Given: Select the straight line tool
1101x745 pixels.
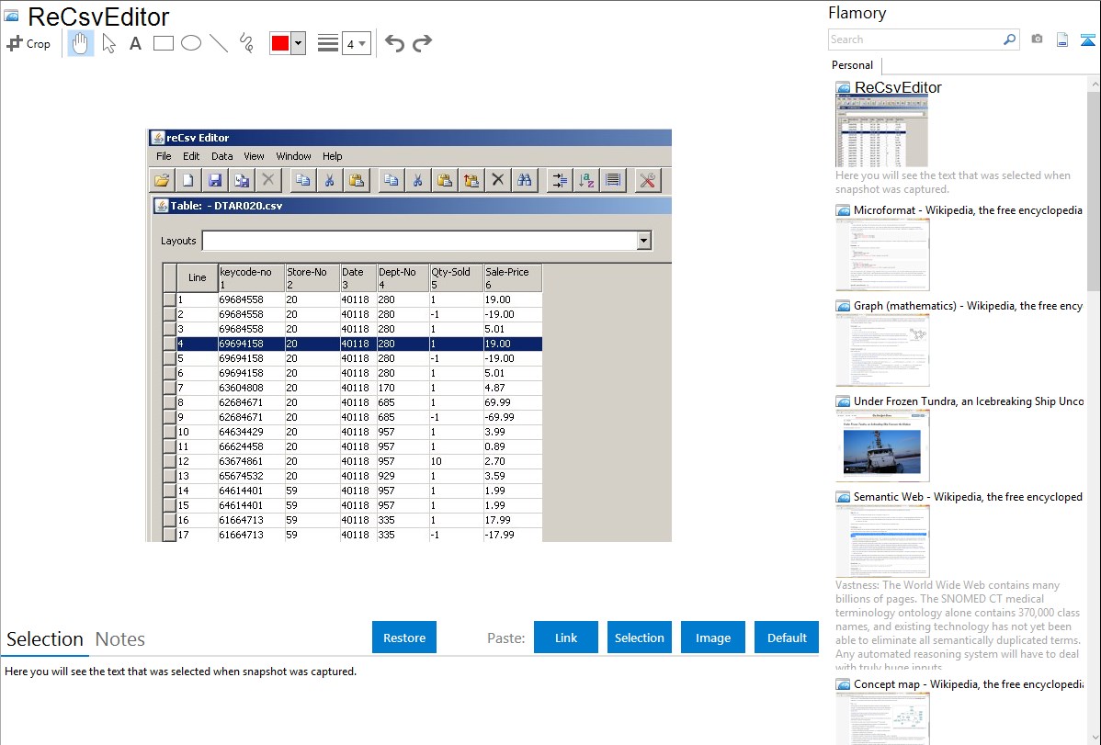Looking at the screenshot, I should (219, 43).
